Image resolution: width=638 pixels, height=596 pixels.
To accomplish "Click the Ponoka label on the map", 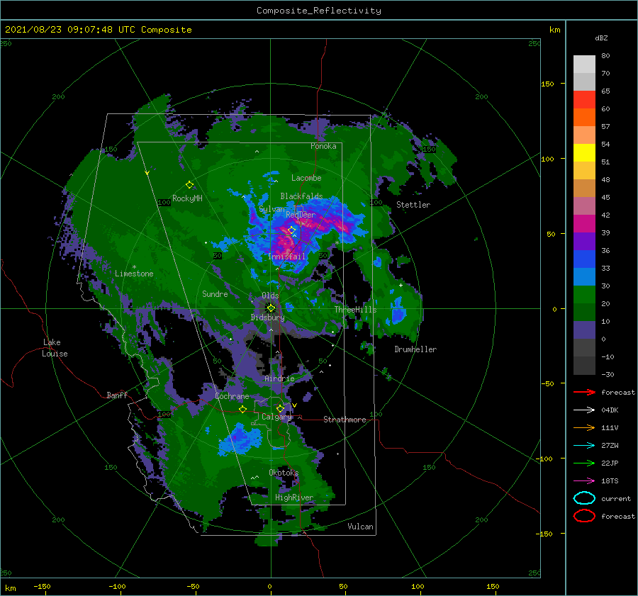I will (x=323, y=146).
